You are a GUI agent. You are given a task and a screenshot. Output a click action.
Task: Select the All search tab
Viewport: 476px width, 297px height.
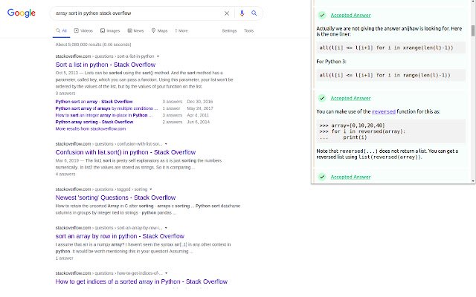pos(61,30)
